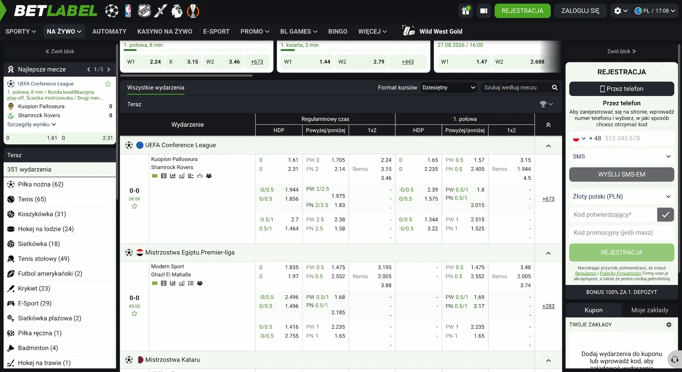Open the bet slip settings gear
The image size is (682, 372).
click(669, 324)
